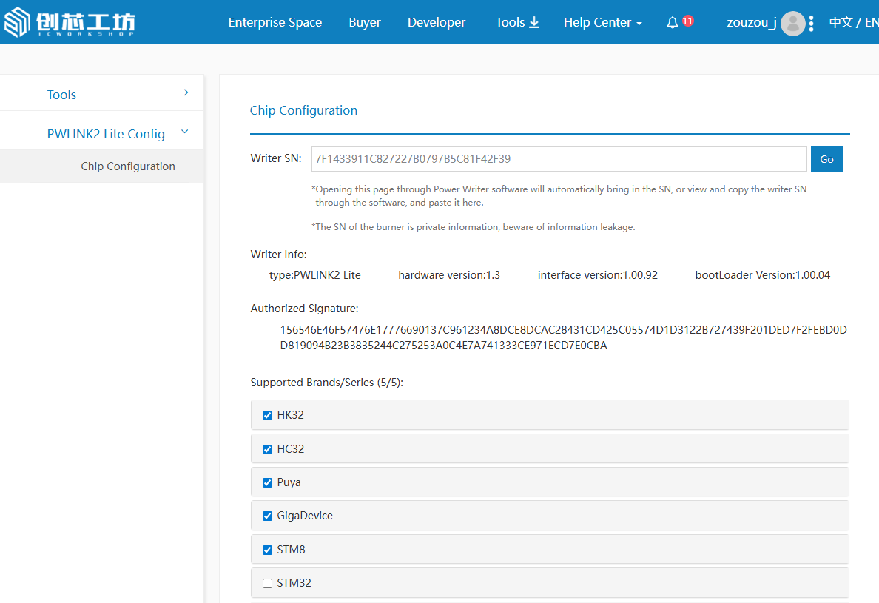The height and width of the screenshot is (603, 879).
Task: Click the user avatar icon
Action: [x=792, y=23]
